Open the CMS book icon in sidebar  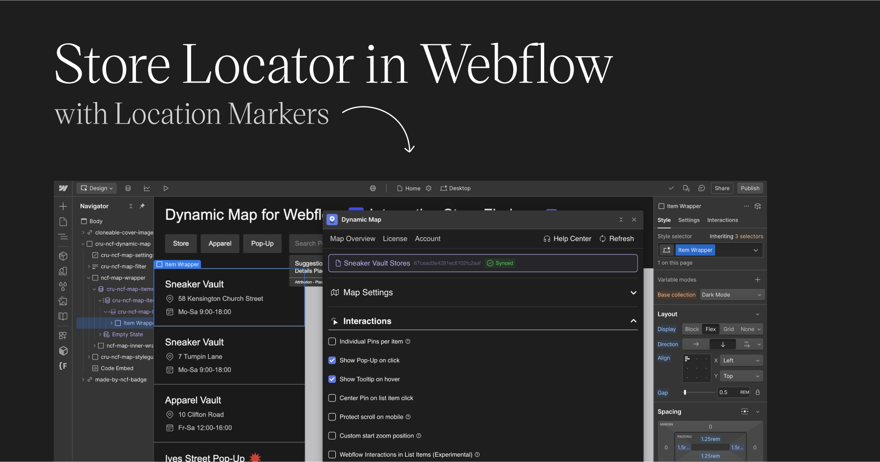[x=63, y=316]
